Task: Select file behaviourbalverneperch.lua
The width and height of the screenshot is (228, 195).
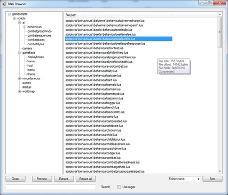Action: [104, 25]
